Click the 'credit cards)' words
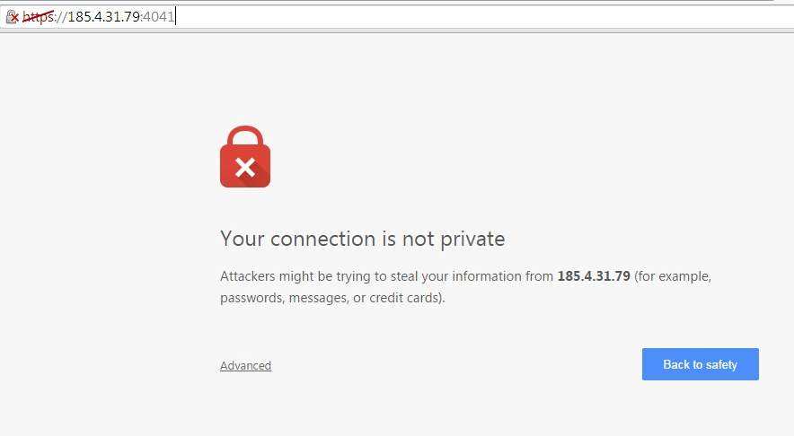 pyautogui.click(x=407, y=298)
